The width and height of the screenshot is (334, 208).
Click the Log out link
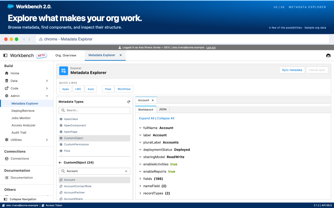point(211,48)
